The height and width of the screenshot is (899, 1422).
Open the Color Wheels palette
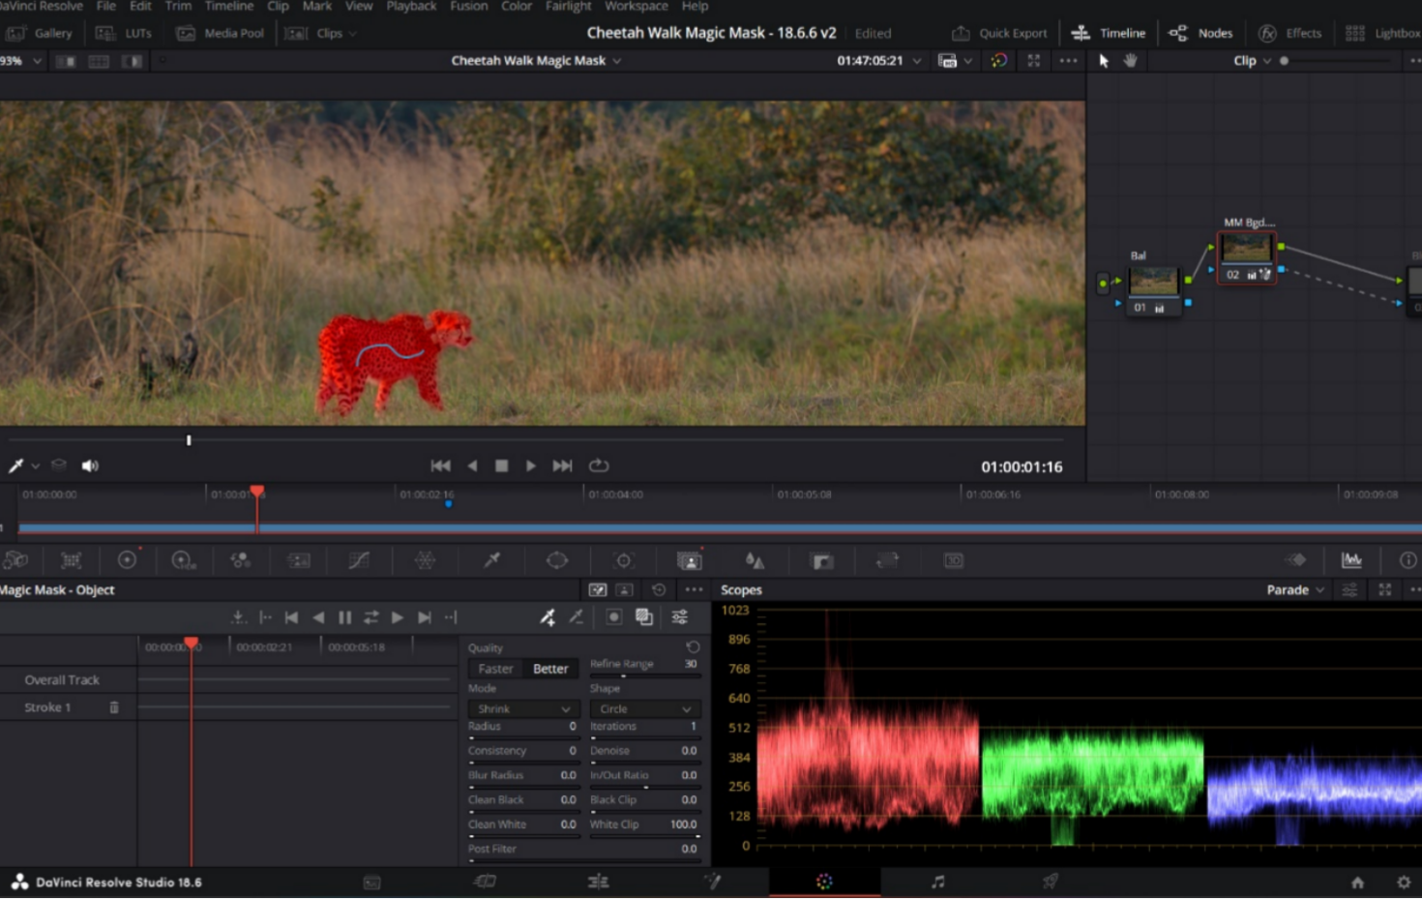[x=127, y=560]
